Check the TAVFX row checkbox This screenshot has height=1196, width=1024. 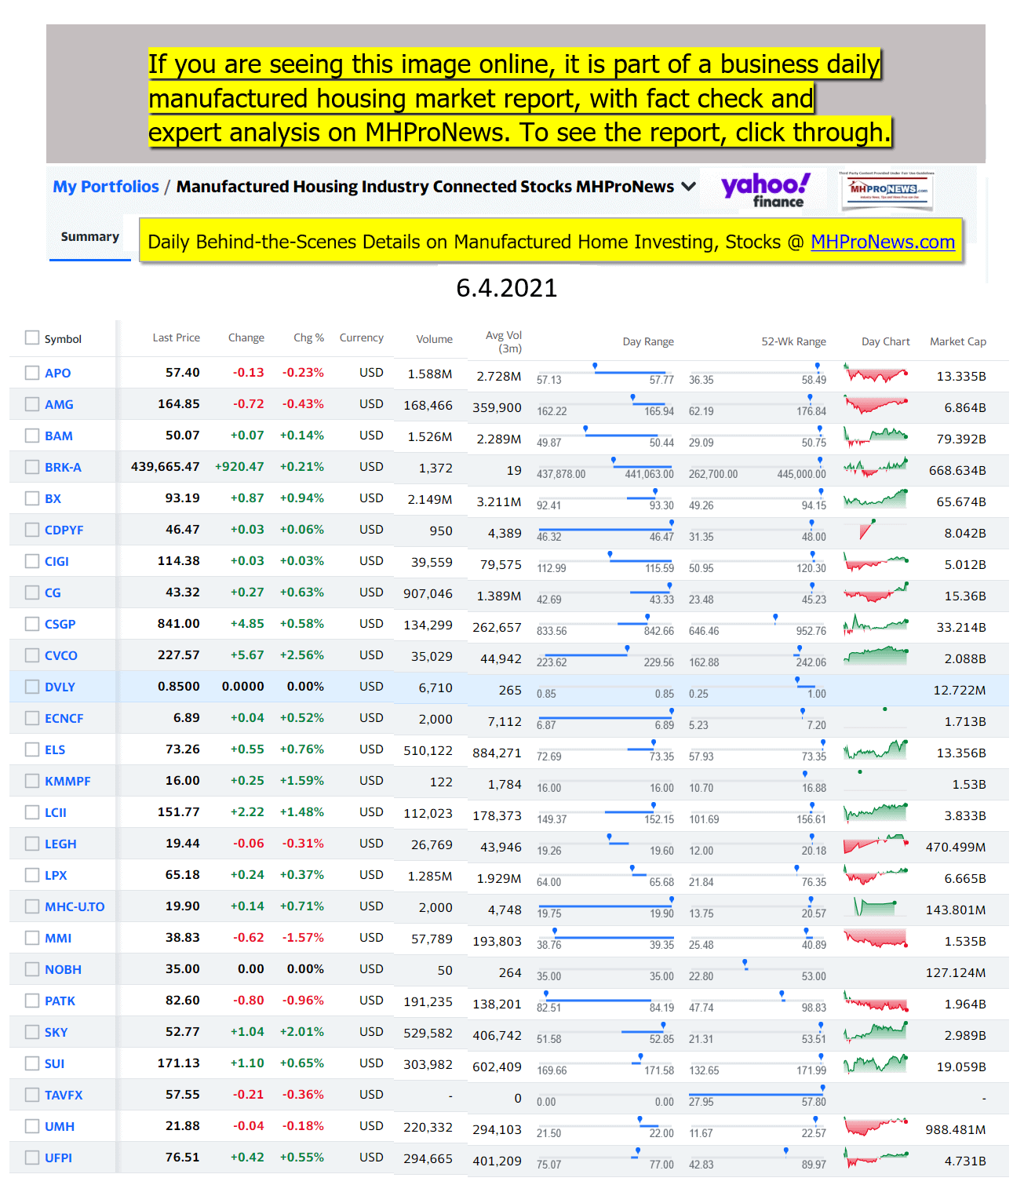point(32,1095)
